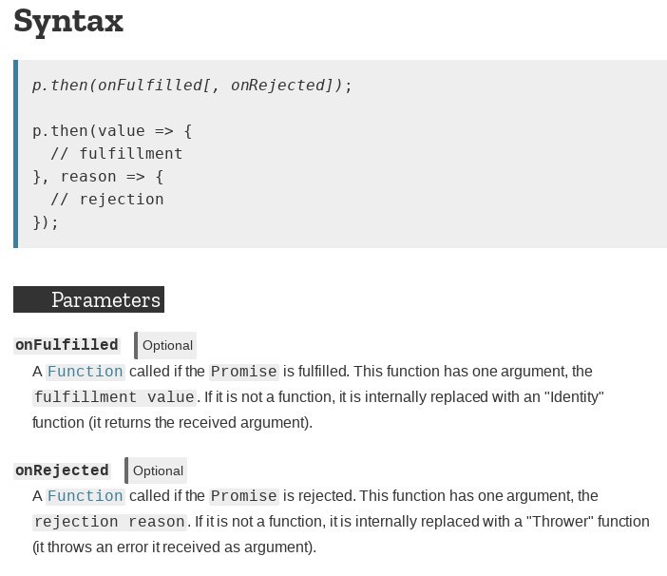
Task: Click the '}, reason => {' code line
Action: click(98, 177)
